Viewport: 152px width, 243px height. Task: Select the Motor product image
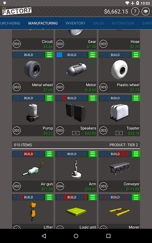(76, 70)
